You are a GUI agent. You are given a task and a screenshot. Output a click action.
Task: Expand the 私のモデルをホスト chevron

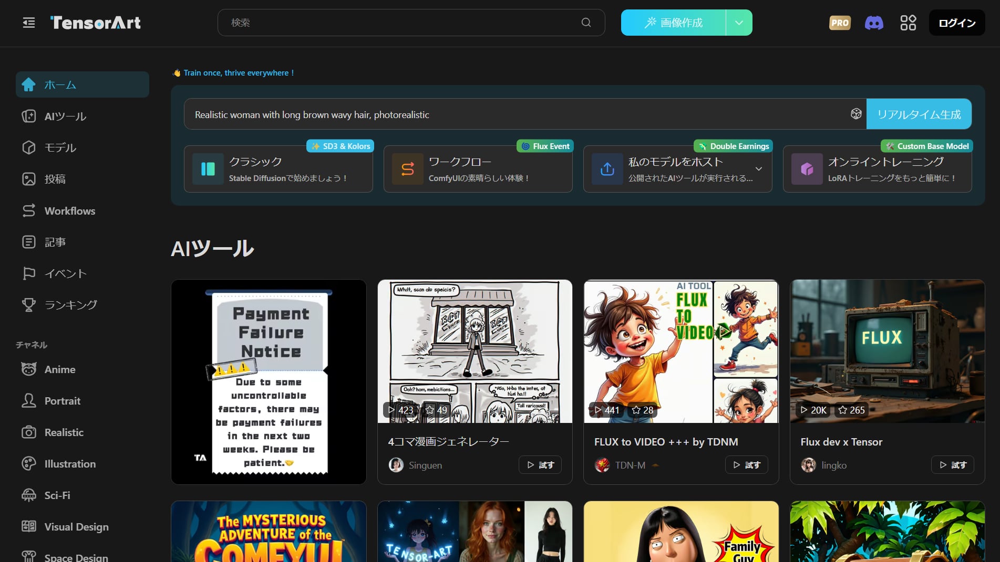759,169
